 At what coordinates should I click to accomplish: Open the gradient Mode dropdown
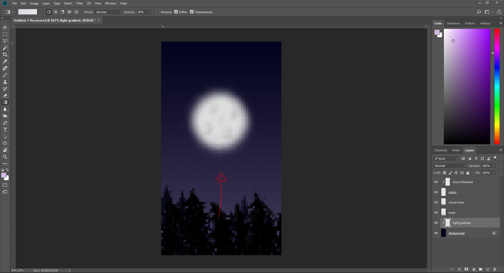[108, 12]
